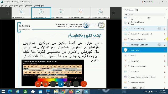Click muted mic icon beside hamdy

[165, 55]
